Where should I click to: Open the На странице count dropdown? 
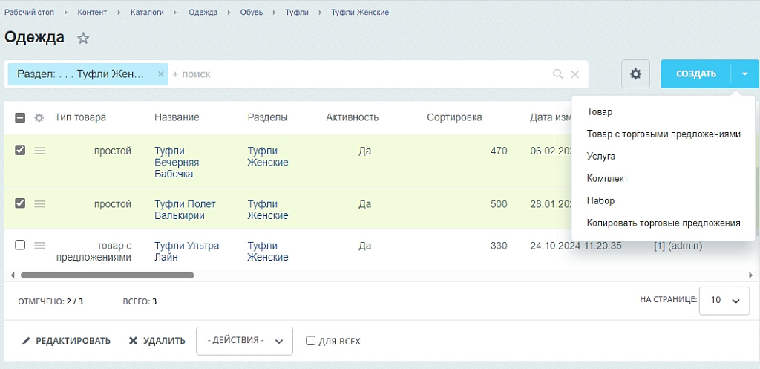click(x=724, y=301)
